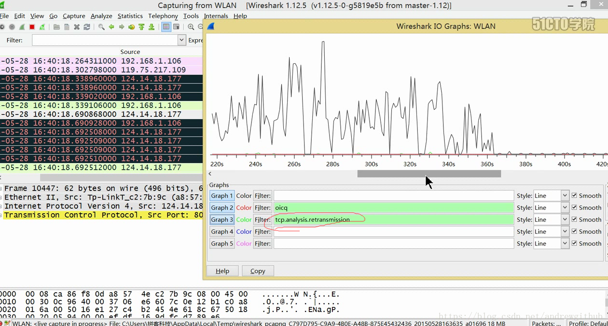The height and width of the screenshot is (326, 608).
Task: Stop the running capture (red square)
Action: pos(32,27)
